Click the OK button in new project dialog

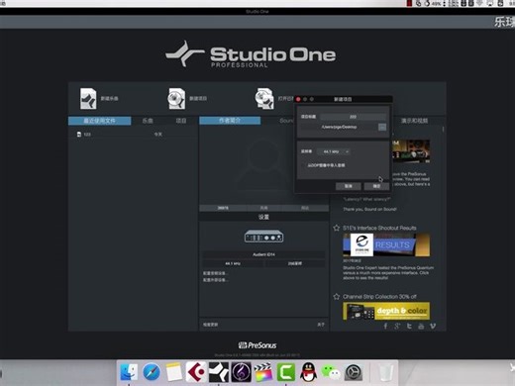pos(376,186)
